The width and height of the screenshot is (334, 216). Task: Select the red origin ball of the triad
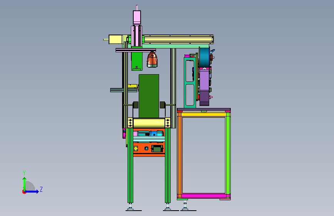point(24,192)
